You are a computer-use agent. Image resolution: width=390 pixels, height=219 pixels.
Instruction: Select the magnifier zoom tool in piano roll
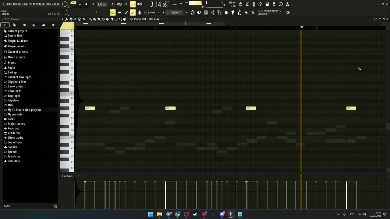(120, 19)
